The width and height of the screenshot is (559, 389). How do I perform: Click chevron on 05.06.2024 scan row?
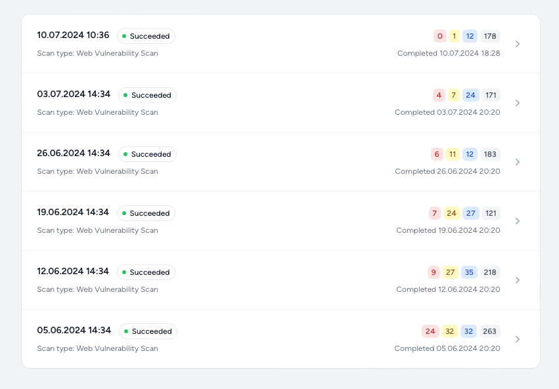[518, 339]
